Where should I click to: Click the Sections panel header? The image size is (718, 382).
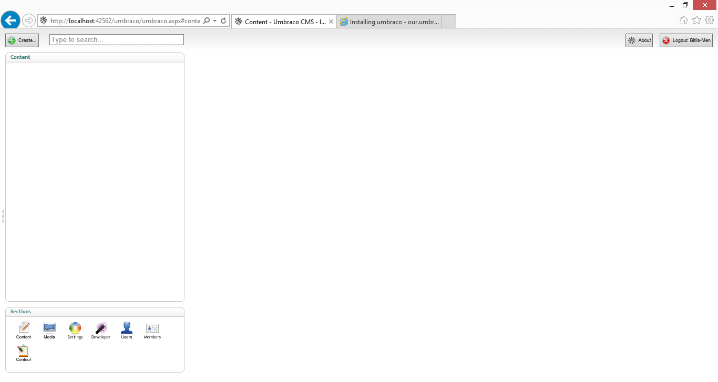[95, 312]
